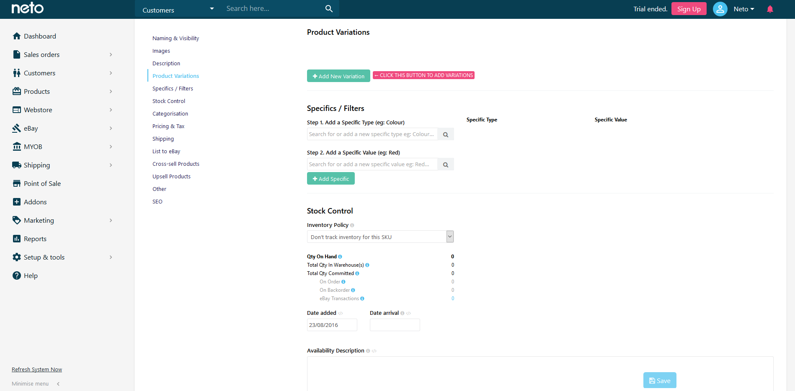Expand the MYOB submenu chevron
Screen dimensions: 795x391
tap(111, 147)
